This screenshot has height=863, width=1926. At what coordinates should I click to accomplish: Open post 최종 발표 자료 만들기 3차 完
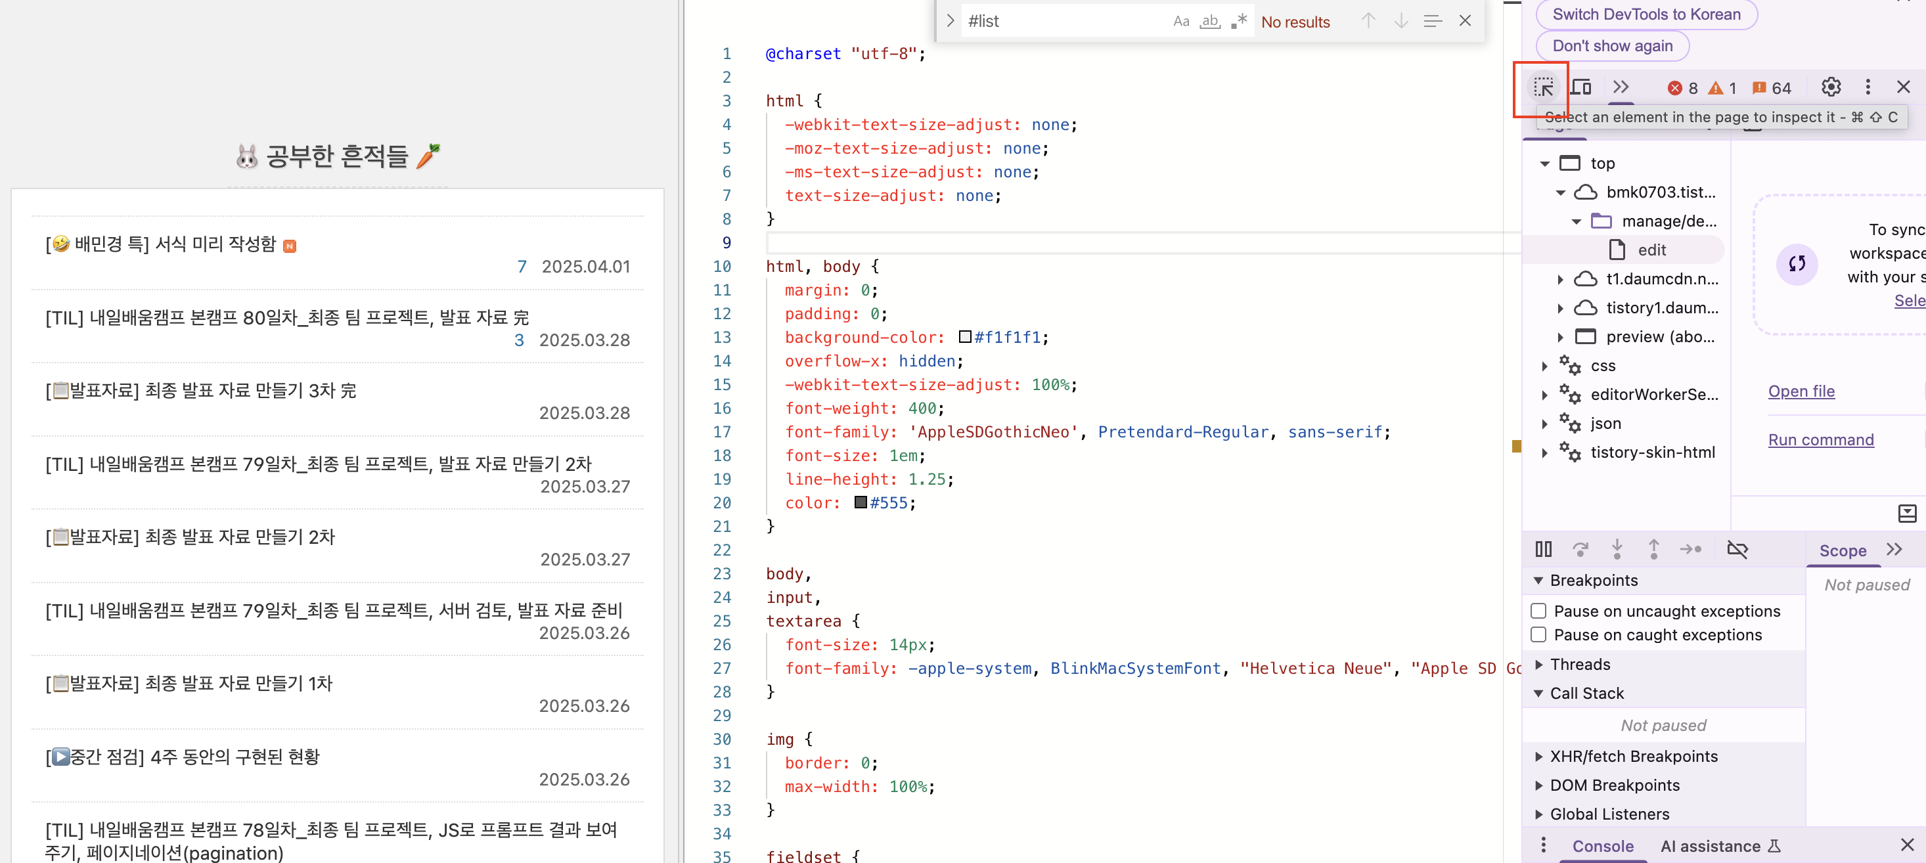[x=200, y=390]
